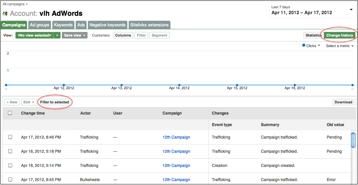The image size is (358, 185).
Task: Check the Apr 17, 2012, 8:46 PM row
Action: click(x=10, y=137)
